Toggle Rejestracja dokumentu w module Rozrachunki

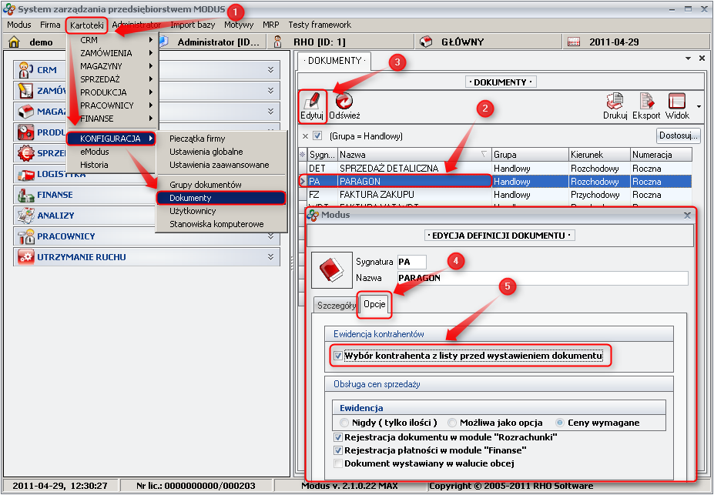(338, 438)
